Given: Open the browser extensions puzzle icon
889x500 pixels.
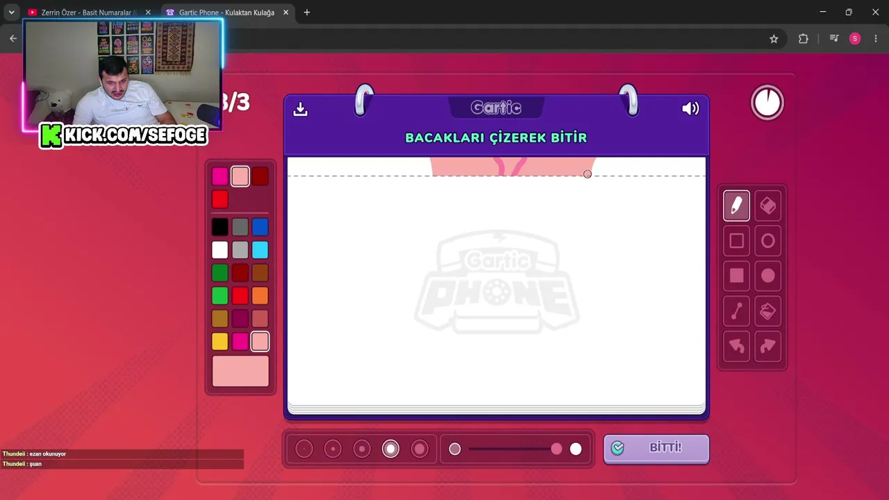Looking at the screenshot, I should [803, 39].
